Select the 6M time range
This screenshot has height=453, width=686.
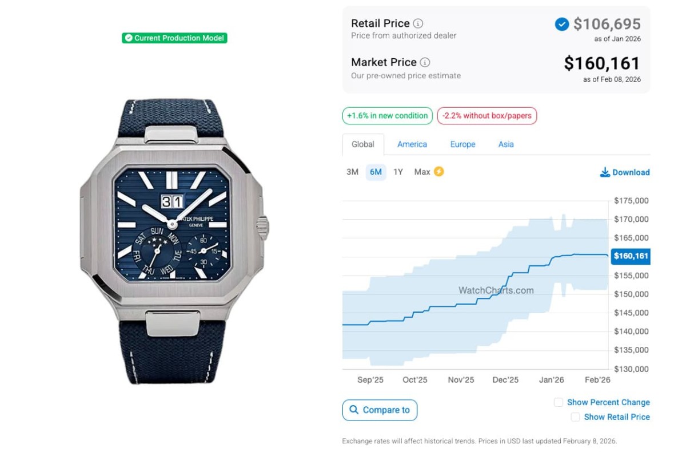(376, 172)
